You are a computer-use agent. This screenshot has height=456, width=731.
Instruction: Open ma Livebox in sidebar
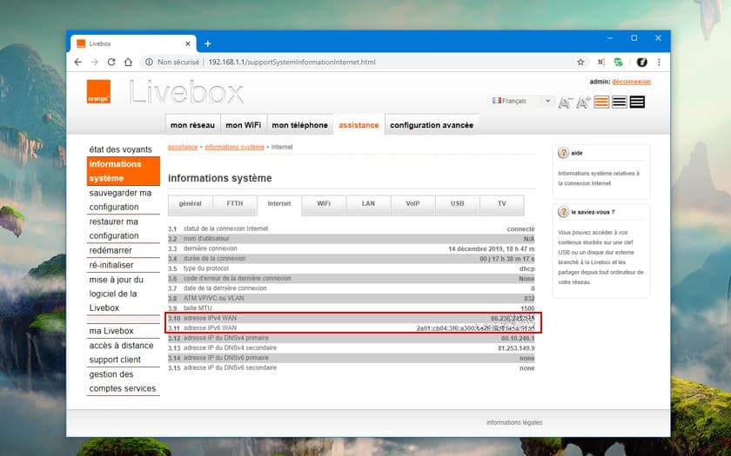pyautogui.click(x=123, y=331)
